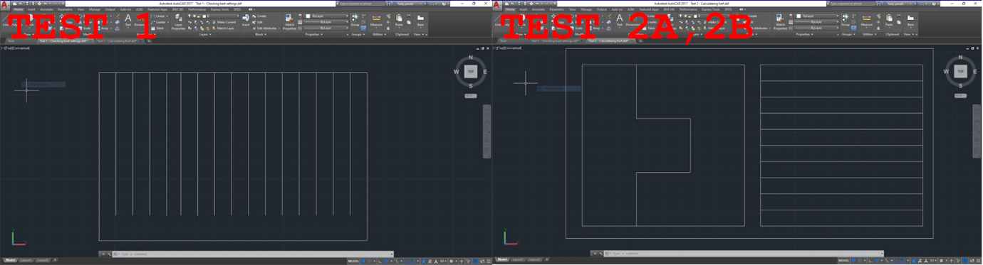Click Make Current layer icon in left window
Viewport: 983px width, 265px height.
(x=224, y=22)
